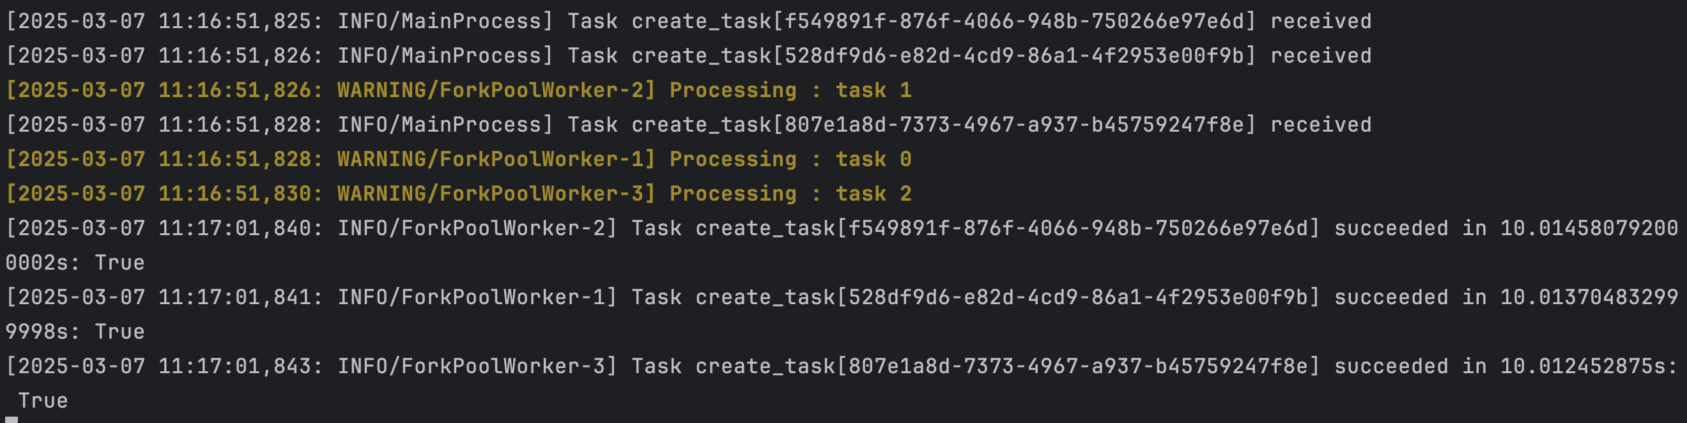Viewport: 1687px width, 423px height.
Task: Click 'succeeded' in ForkPoolWorker-1 line
Action: [1391, 297]
